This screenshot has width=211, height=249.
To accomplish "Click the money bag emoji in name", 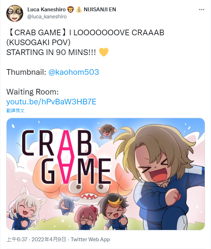I will point(79,10).
